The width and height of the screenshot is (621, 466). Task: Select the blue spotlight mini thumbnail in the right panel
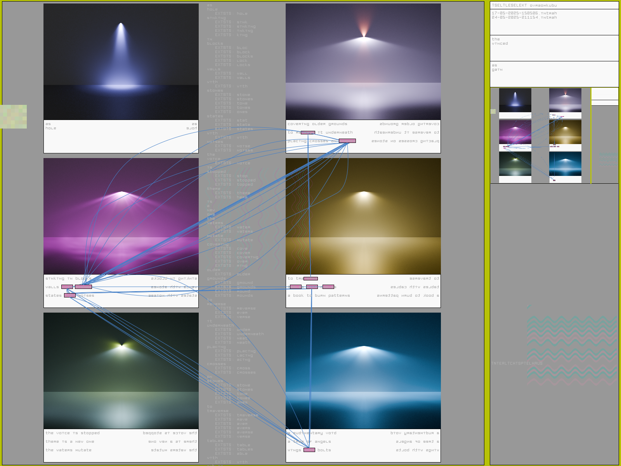click(515, 100)
